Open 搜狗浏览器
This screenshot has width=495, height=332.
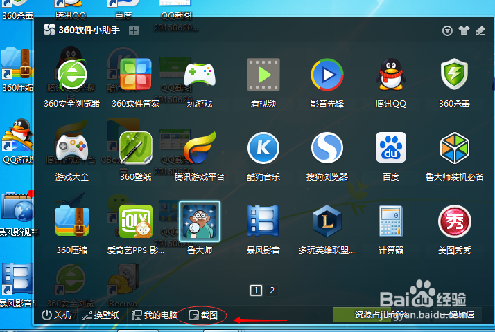pyautogui.click(x=327, y=148)
